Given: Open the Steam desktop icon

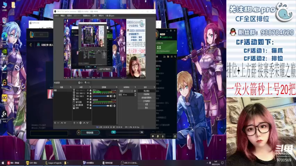Looking at the screenshot, I should [x=4, y=69].
